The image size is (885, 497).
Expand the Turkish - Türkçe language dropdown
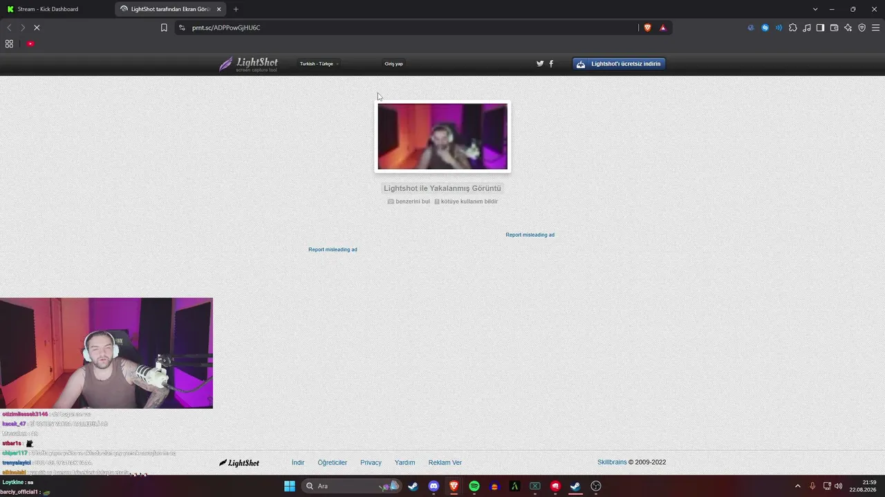tap(319, 64)
